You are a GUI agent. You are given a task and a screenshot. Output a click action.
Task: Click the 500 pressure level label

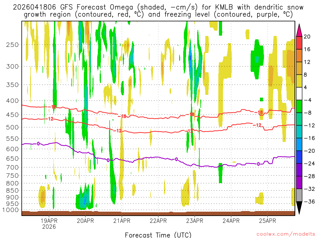pyautogui.click(x=12, y=127)
